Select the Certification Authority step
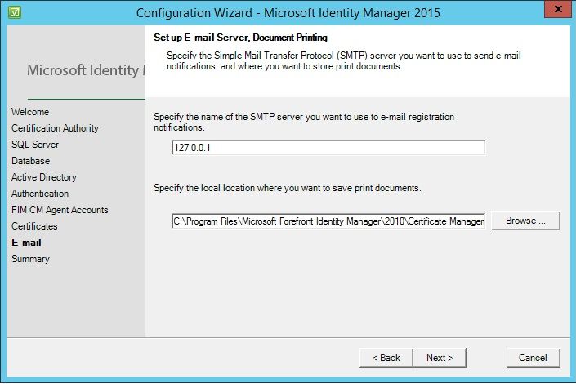This screenshot has height=384, width=576. tap(55, 128)
